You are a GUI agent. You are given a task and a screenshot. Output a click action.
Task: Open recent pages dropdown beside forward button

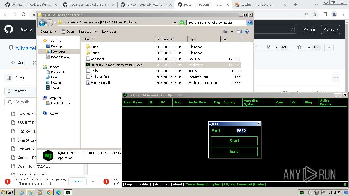click(55, 23)
